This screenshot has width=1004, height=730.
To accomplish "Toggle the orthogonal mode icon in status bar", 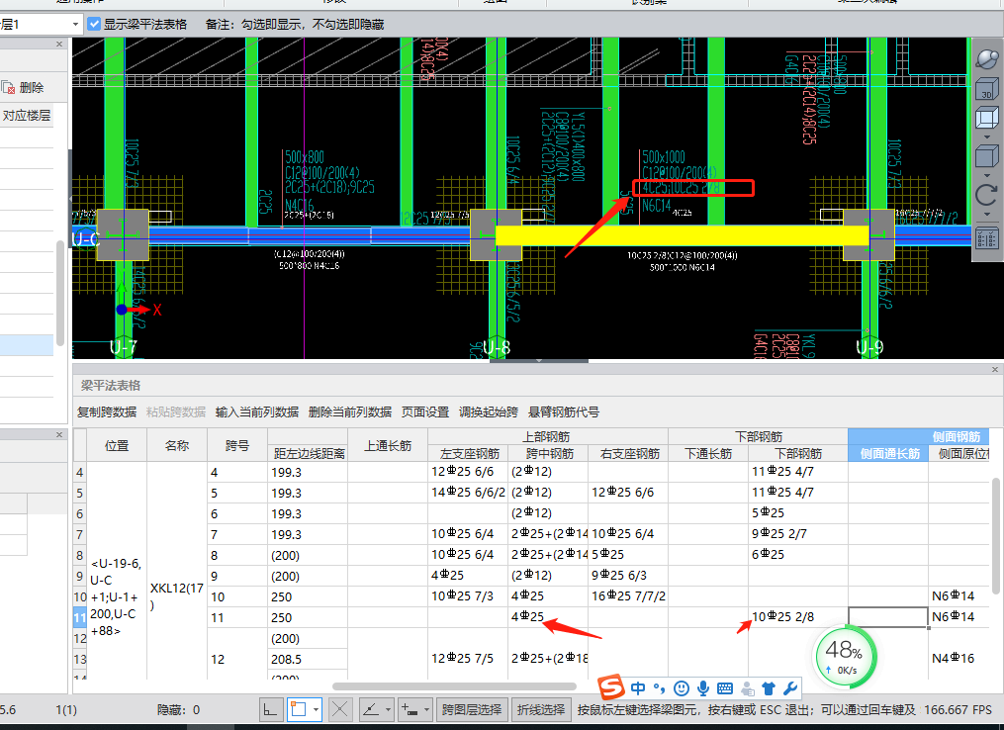I will pos(271,709).
